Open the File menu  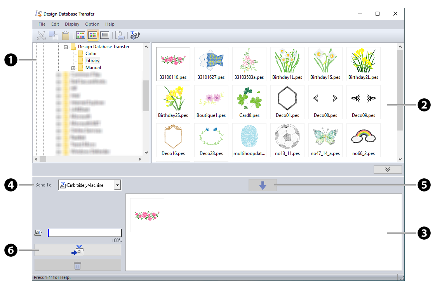(x=42, y=24)
